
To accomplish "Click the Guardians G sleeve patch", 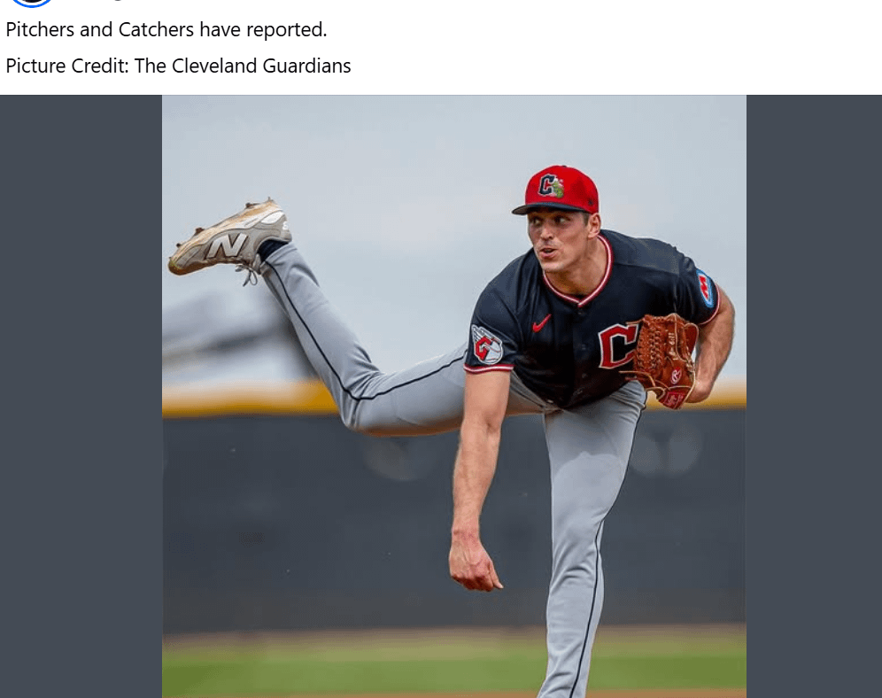I will pyautogui.click(x=486, y=344).
